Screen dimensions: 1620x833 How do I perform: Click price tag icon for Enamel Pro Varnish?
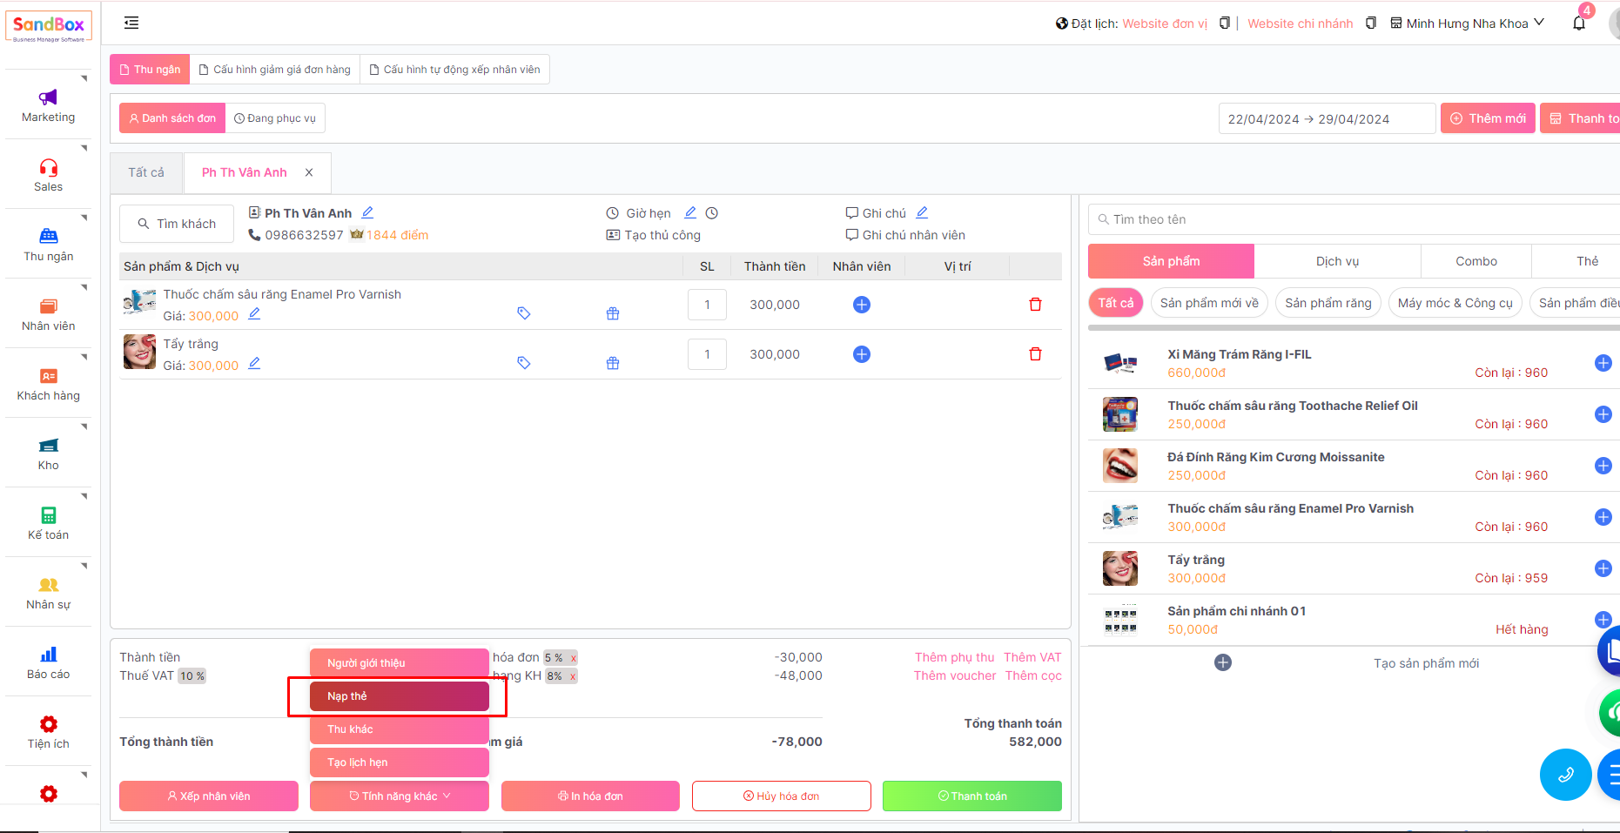pyautogui.click(x=523, y=313)
